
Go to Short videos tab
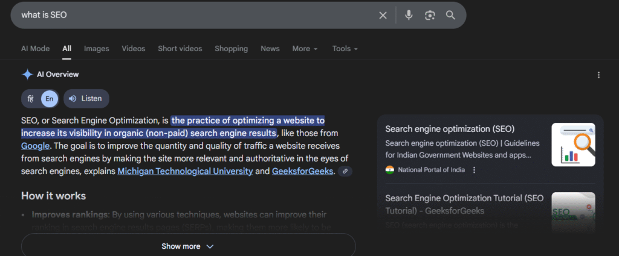pos(180,49)
